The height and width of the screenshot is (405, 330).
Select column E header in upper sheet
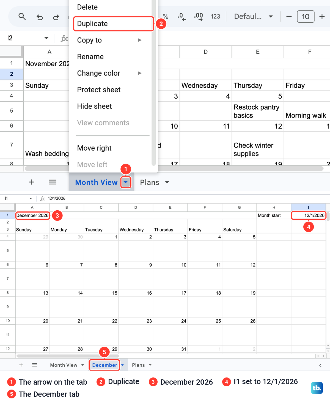(x=258, y=52)
